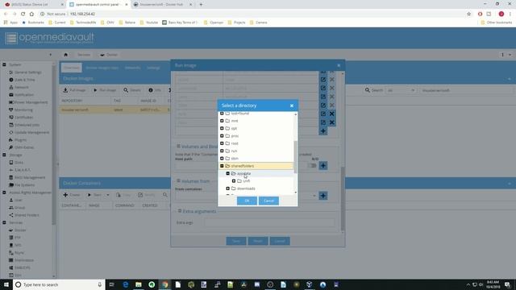Reload the browser page
Screen dimensions: 516x290
pos(23,14)
